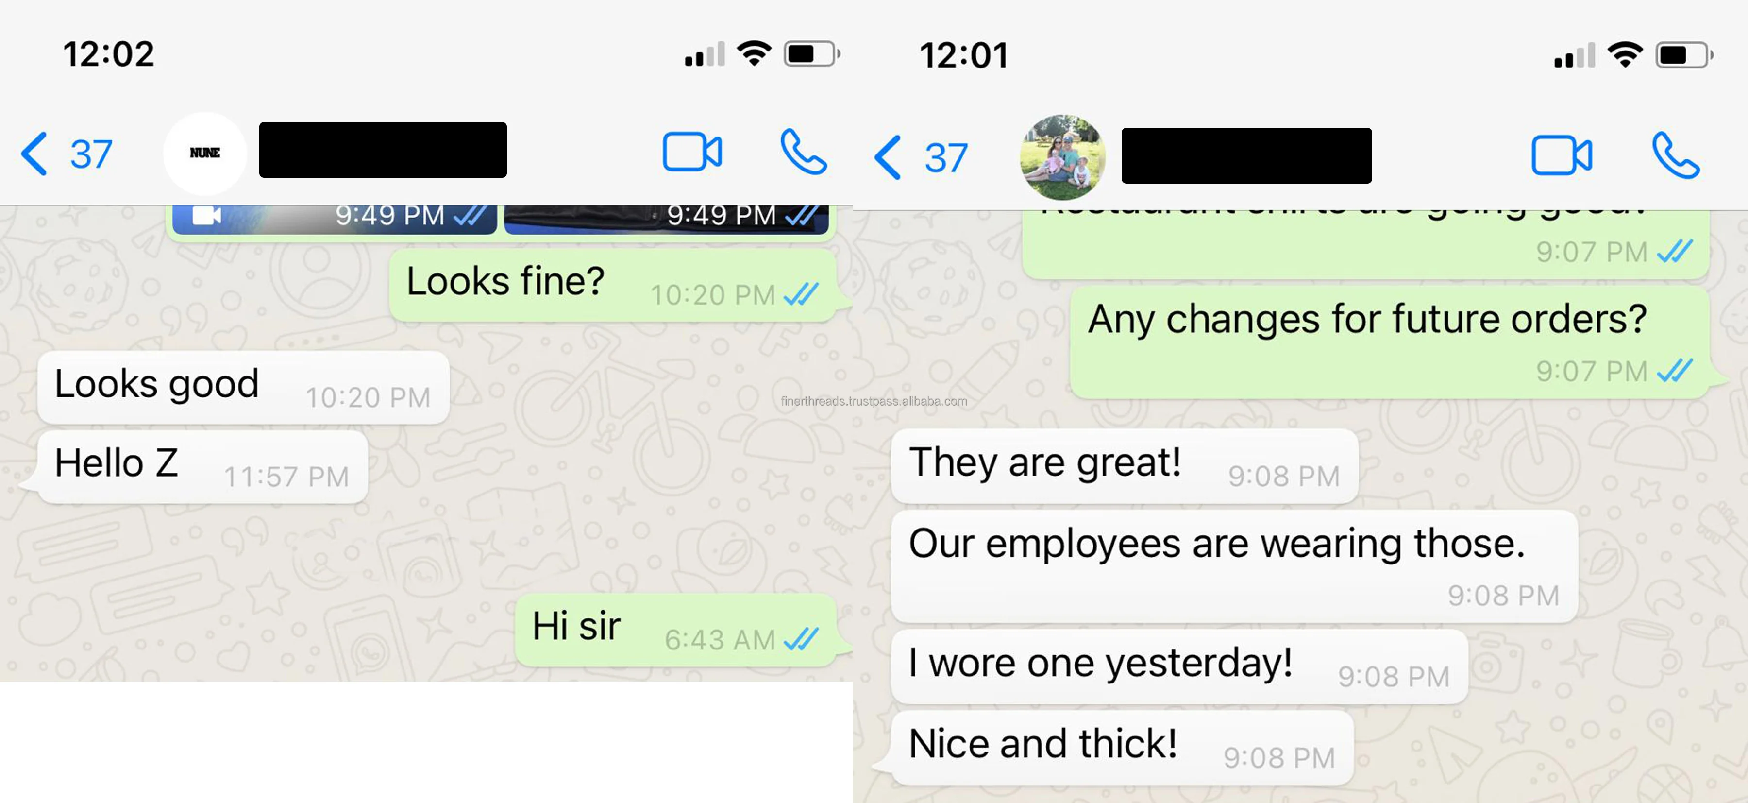
Task: Tap the "Nice and thick!" message
Action: [x=1122, y=748]
